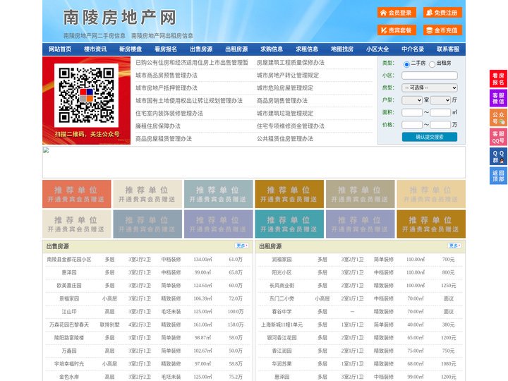This screenshot has height=381, width=508.
Task: Go to 网站首页 in navigation bar
Action: tap(60, 49)
